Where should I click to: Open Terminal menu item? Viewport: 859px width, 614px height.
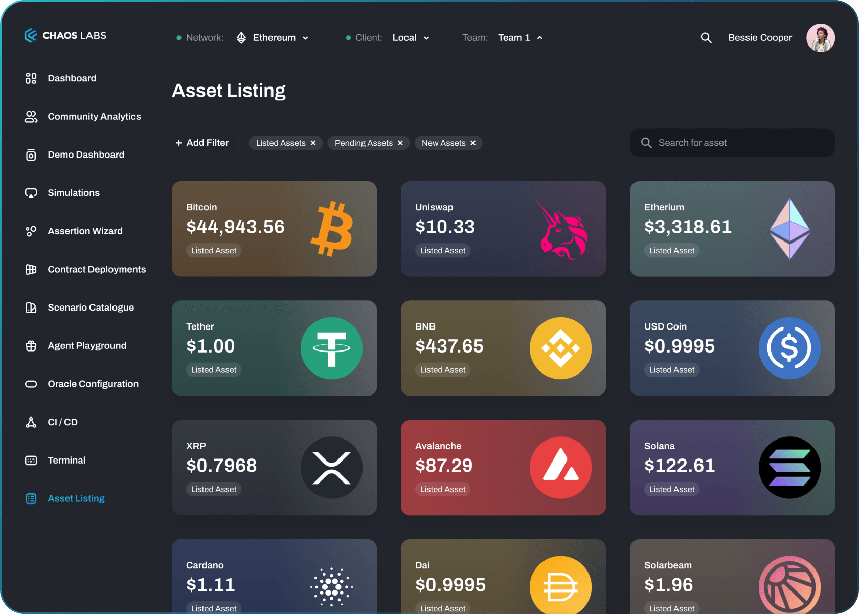pyautogui.click(x=66, y=461)
